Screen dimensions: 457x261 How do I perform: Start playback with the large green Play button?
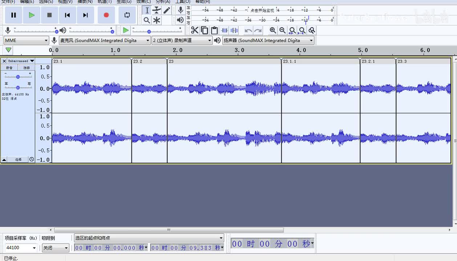click(x=32, y=15)
